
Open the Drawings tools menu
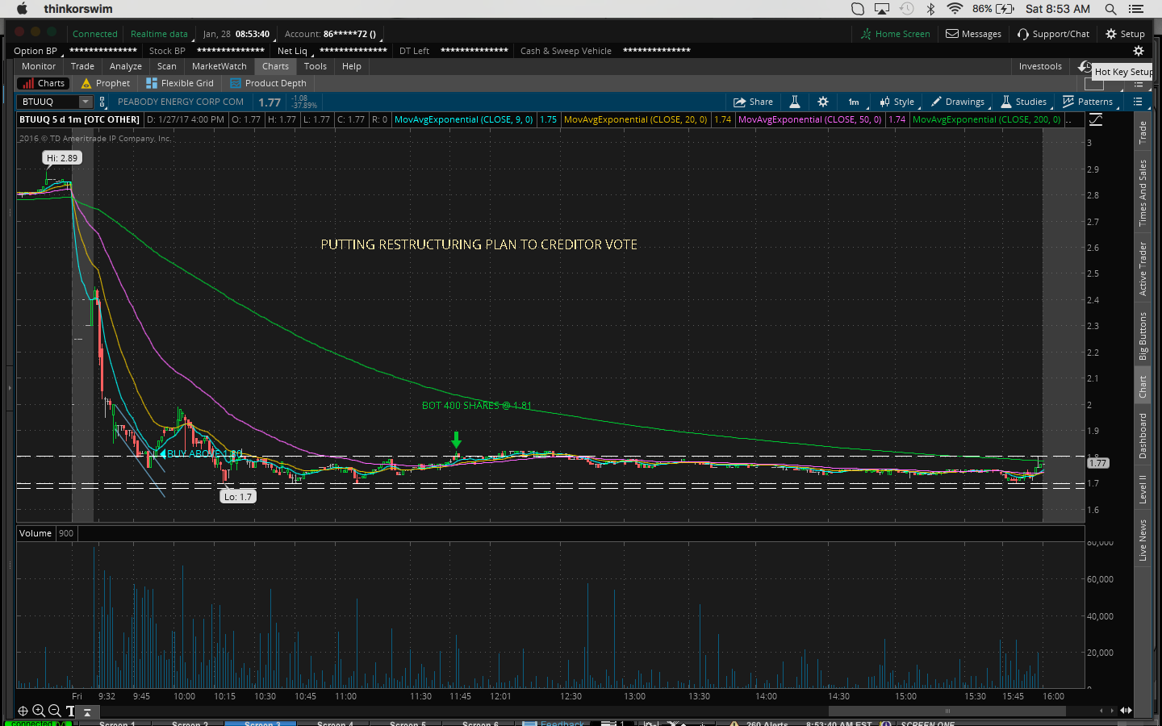958,102
